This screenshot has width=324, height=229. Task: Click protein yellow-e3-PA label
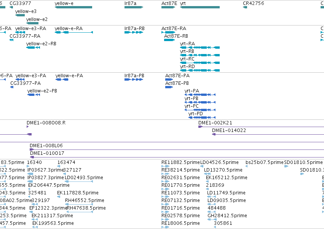[31, 76]
